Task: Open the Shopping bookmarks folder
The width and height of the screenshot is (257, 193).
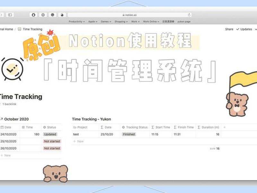Action: (x=121, y=22)
